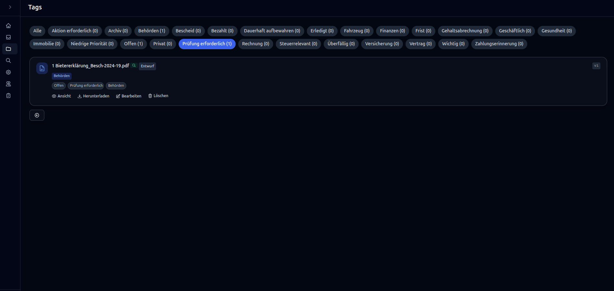Filter by the Immobilie (0) tag
This screenshot has height=291, width=614.
pyautogui.click(x=47, y=44)
